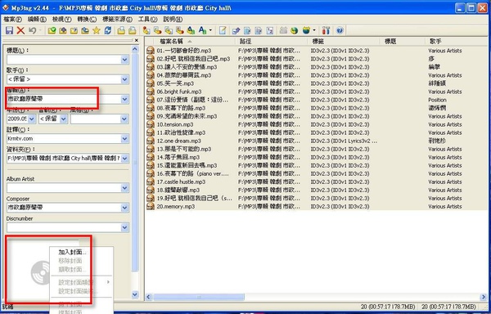This screenshot has width=491, height=314.
Task: Open the Actions 'A' toolbar icon
Action: point(202,30)
